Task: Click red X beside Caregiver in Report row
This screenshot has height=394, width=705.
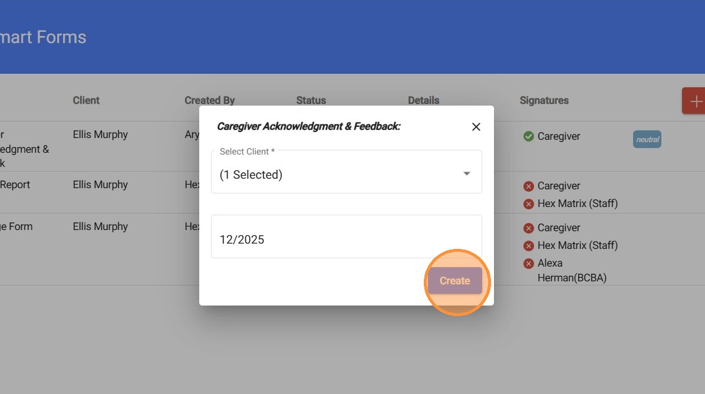Action: (x=528, y=186)
